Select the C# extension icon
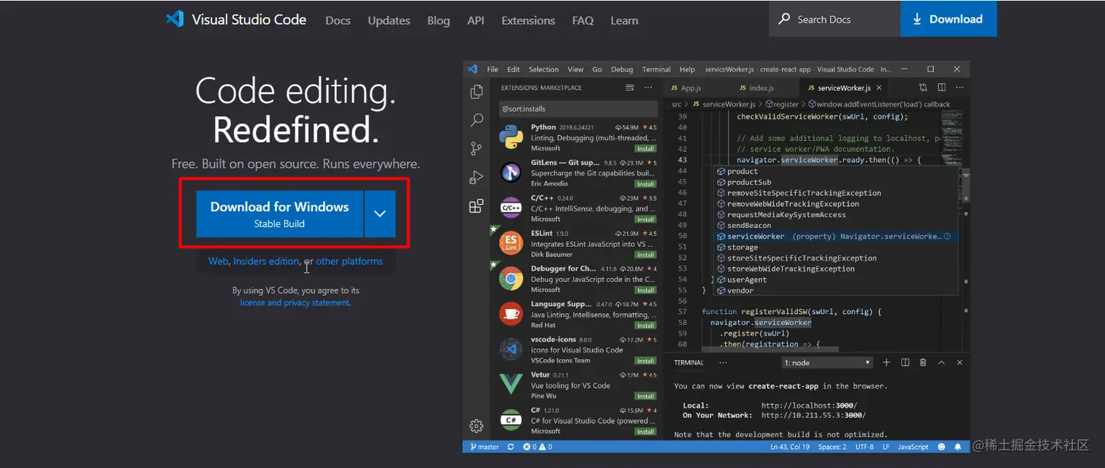 pos(511,420)
